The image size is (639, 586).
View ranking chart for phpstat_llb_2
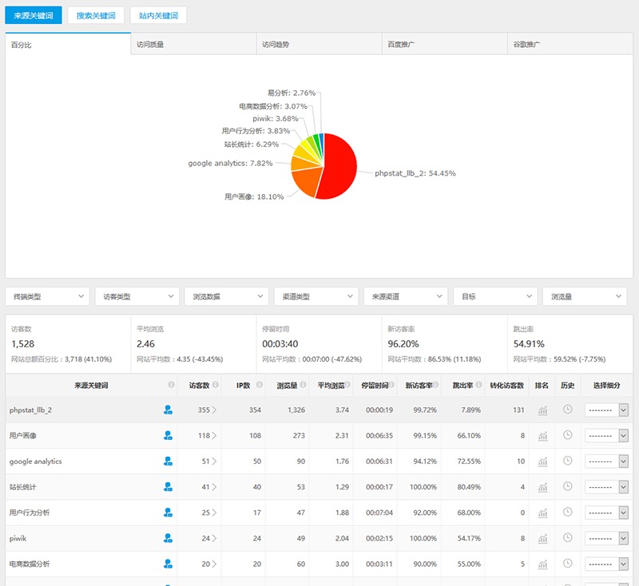[x=542, y=410]
